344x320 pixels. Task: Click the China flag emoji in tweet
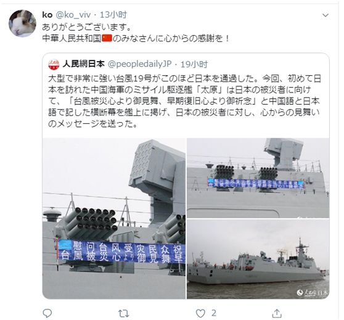click(x=107, y=38)
